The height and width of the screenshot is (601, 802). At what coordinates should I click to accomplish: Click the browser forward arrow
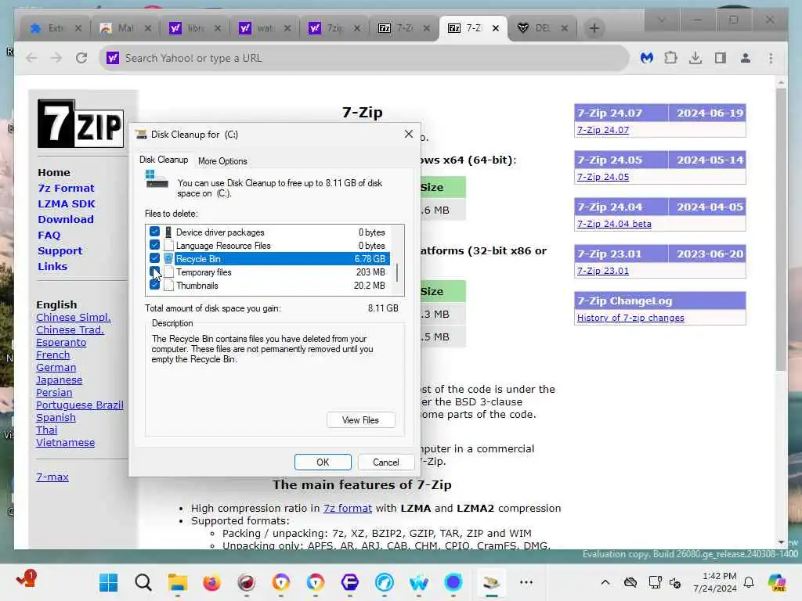(x=56, y=58)
